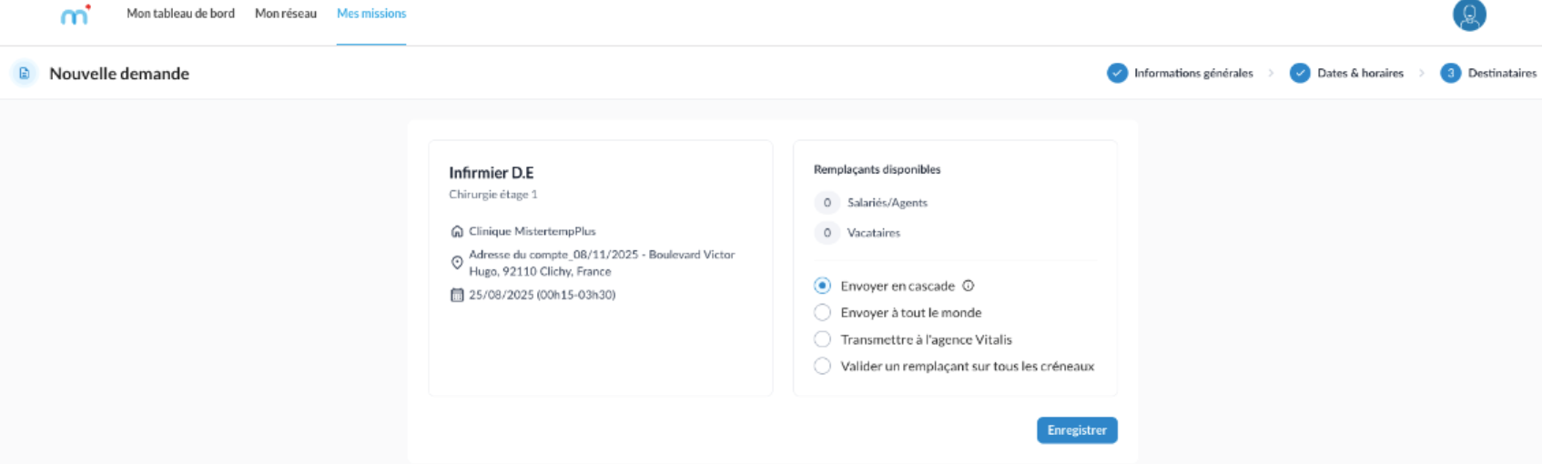Image resolution: width=1542 pixels, height=464 pixels.
Task: Open Mon tableau de bord menu
Action: click(x=180, y=14)
